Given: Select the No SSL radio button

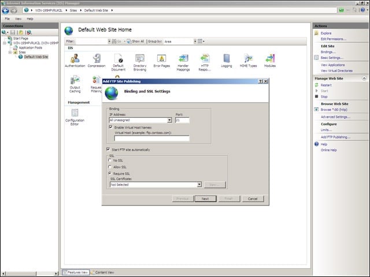Looking at the screenshot, I should coord(110,160).
